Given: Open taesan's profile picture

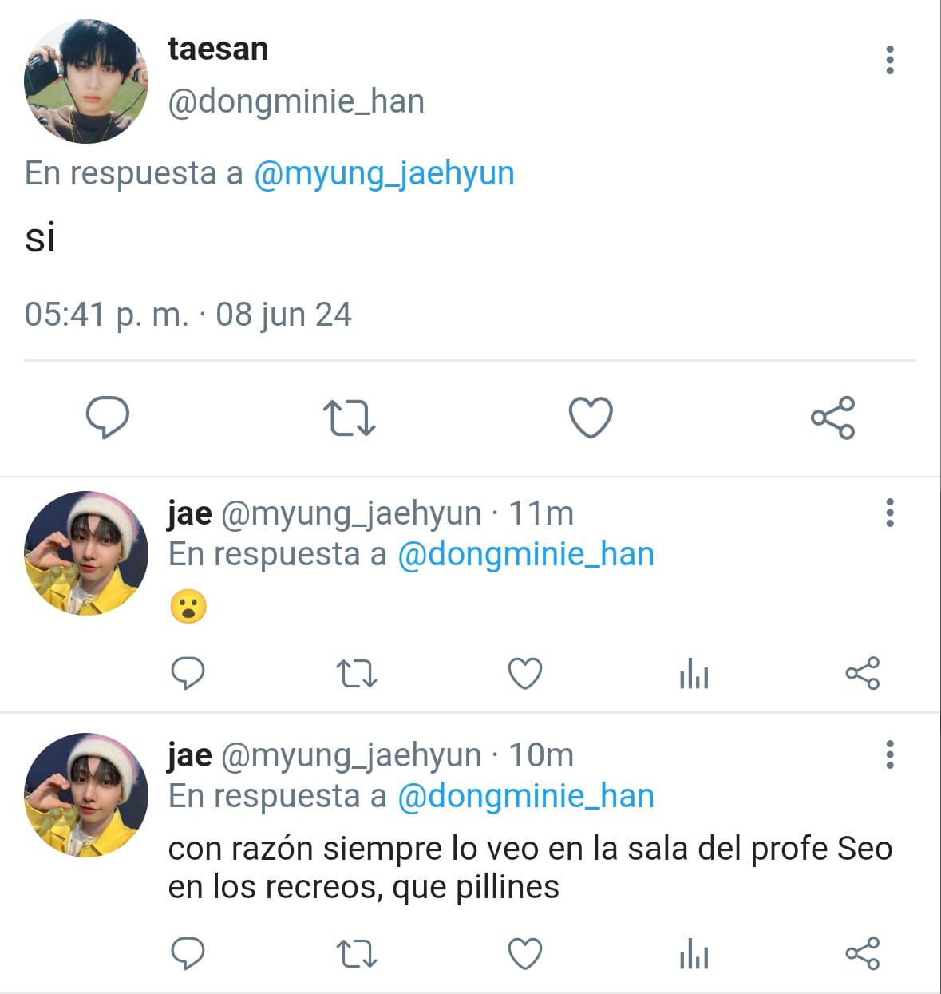Looking at the screenshot, I should 86,81.
